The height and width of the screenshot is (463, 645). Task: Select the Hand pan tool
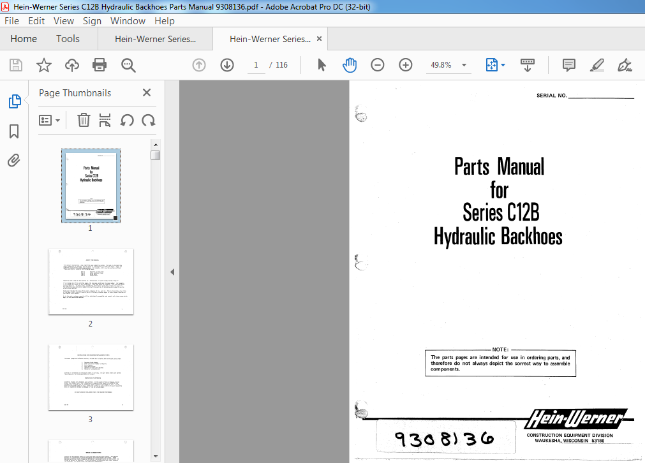pos(349,65)
